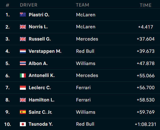The image size is (160, 130).
Task: Select Williams team in Albon's row
Action: tap(86, 63)
